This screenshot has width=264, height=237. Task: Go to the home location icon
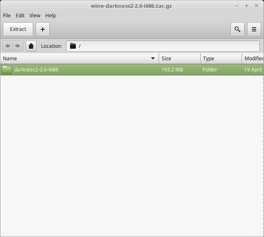[31, 46]
